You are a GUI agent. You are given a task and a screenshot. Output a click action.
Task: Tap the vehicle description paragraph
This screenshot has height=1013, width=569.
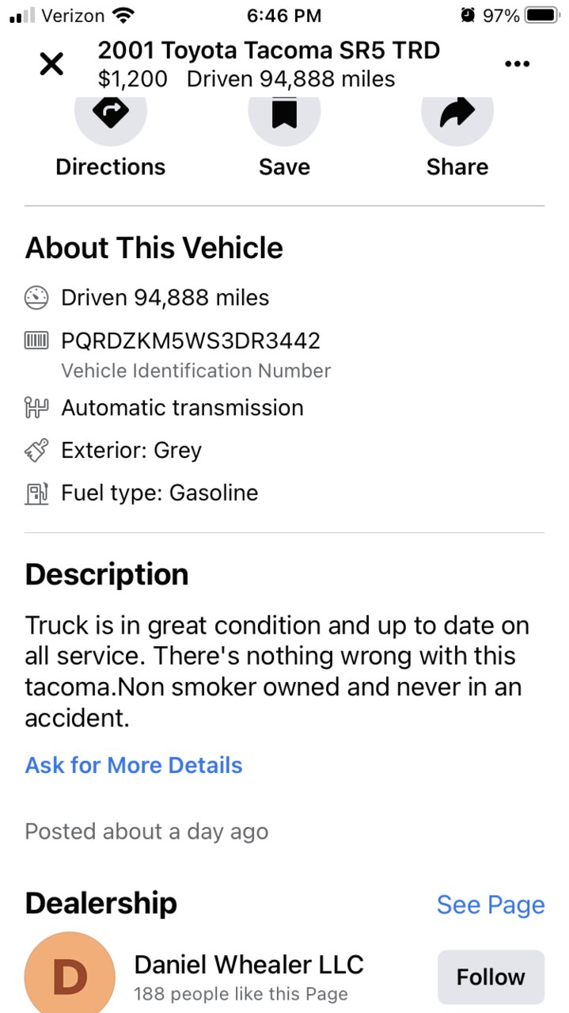[277, 672]
